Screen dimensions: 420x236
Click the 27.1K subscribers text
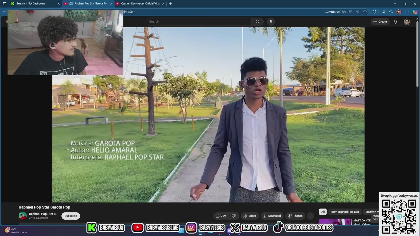pos(38,218)
